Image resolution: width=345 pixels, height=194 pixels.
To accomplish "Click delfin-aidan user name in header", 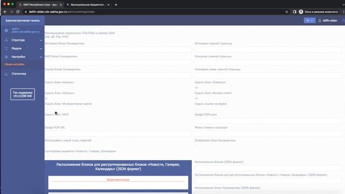I will pyautogui.click(x=330, y=20).
